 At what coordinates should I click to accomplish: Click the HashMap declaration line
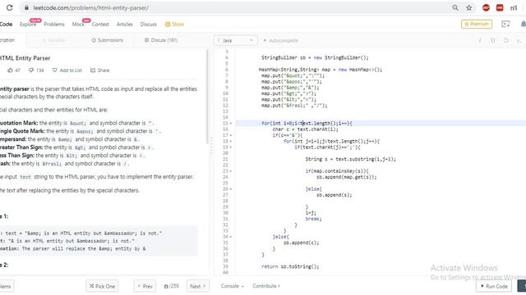click(321, 70)
